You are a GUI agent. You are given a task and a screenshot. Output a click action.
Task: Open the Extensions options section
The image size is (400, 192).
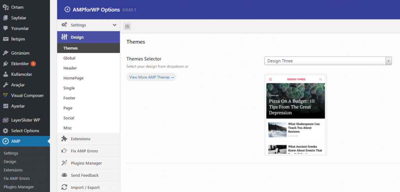(89, 139)
